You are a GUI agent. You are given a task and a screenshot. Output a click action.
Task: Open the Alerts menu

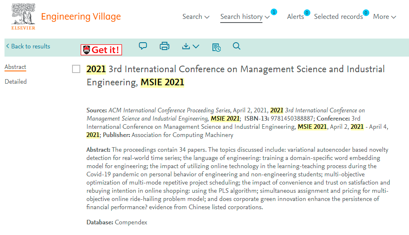[x=295, y=16]
